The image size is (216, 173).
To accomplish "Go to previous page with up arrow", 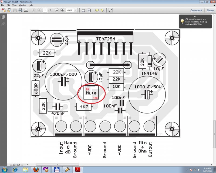I will click(x=34, y=10).
